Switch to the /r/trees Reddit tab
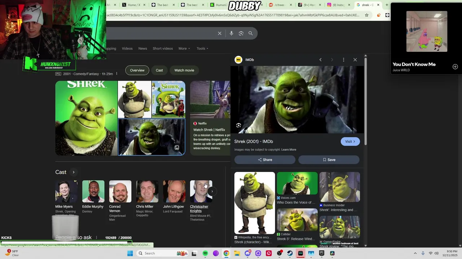This screenshot has height=259, width=462. pyautogui.click(x=280, y=5)
